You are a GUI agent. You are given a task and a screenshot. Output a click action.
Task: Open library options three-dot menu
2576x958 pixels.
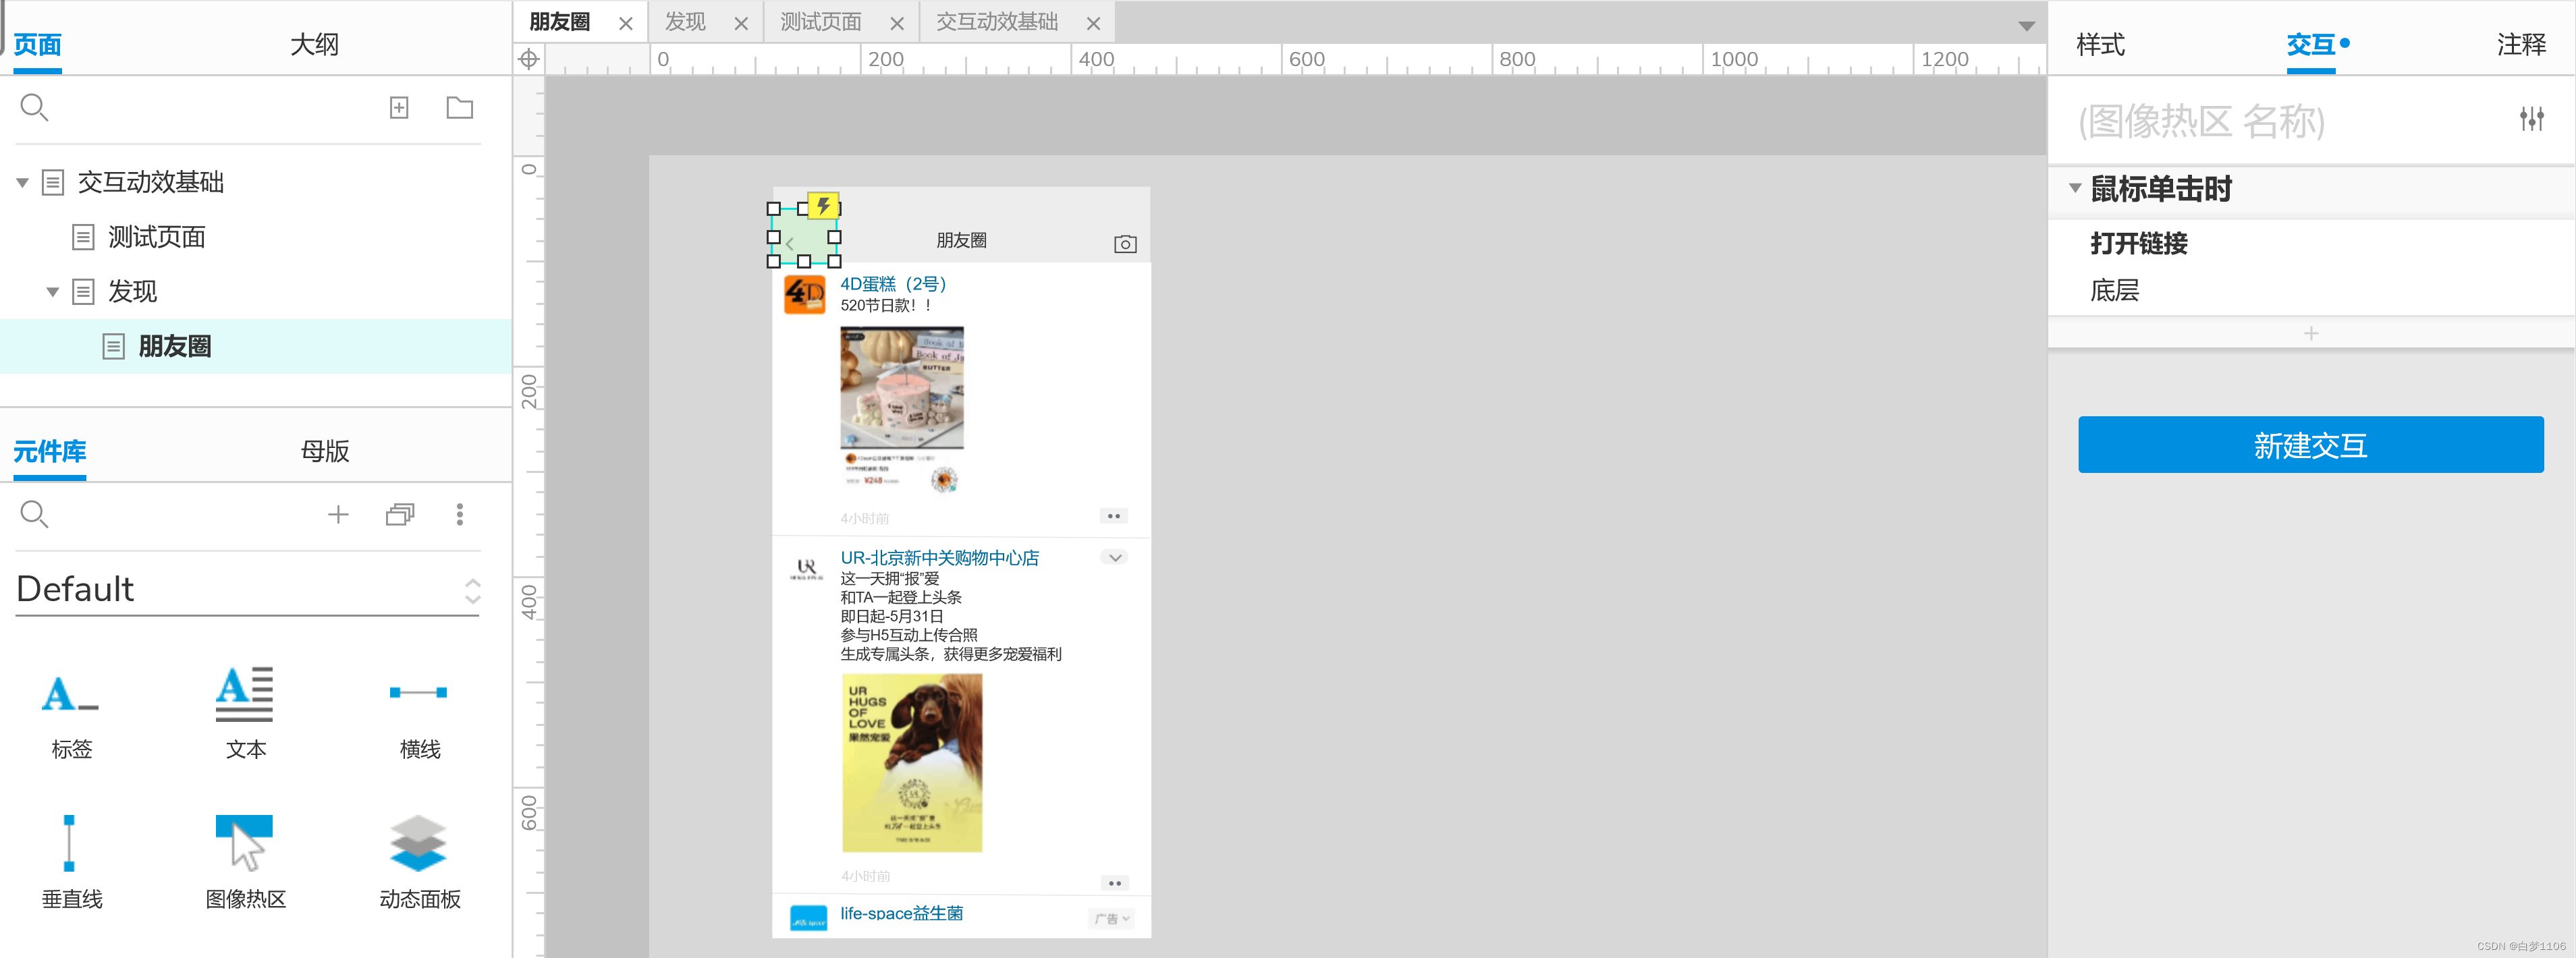459,514
